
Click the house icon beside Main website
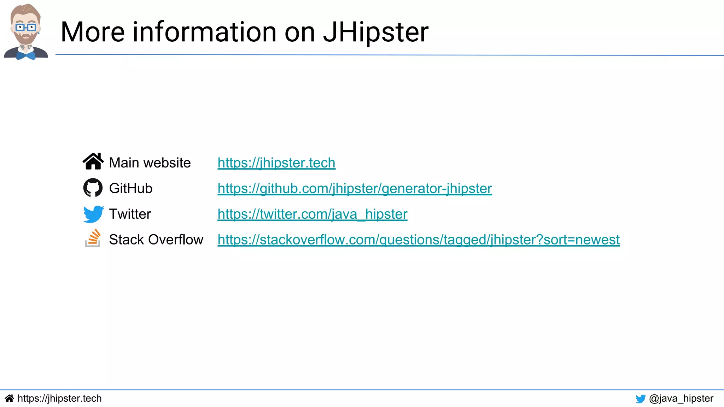[93, 161]
